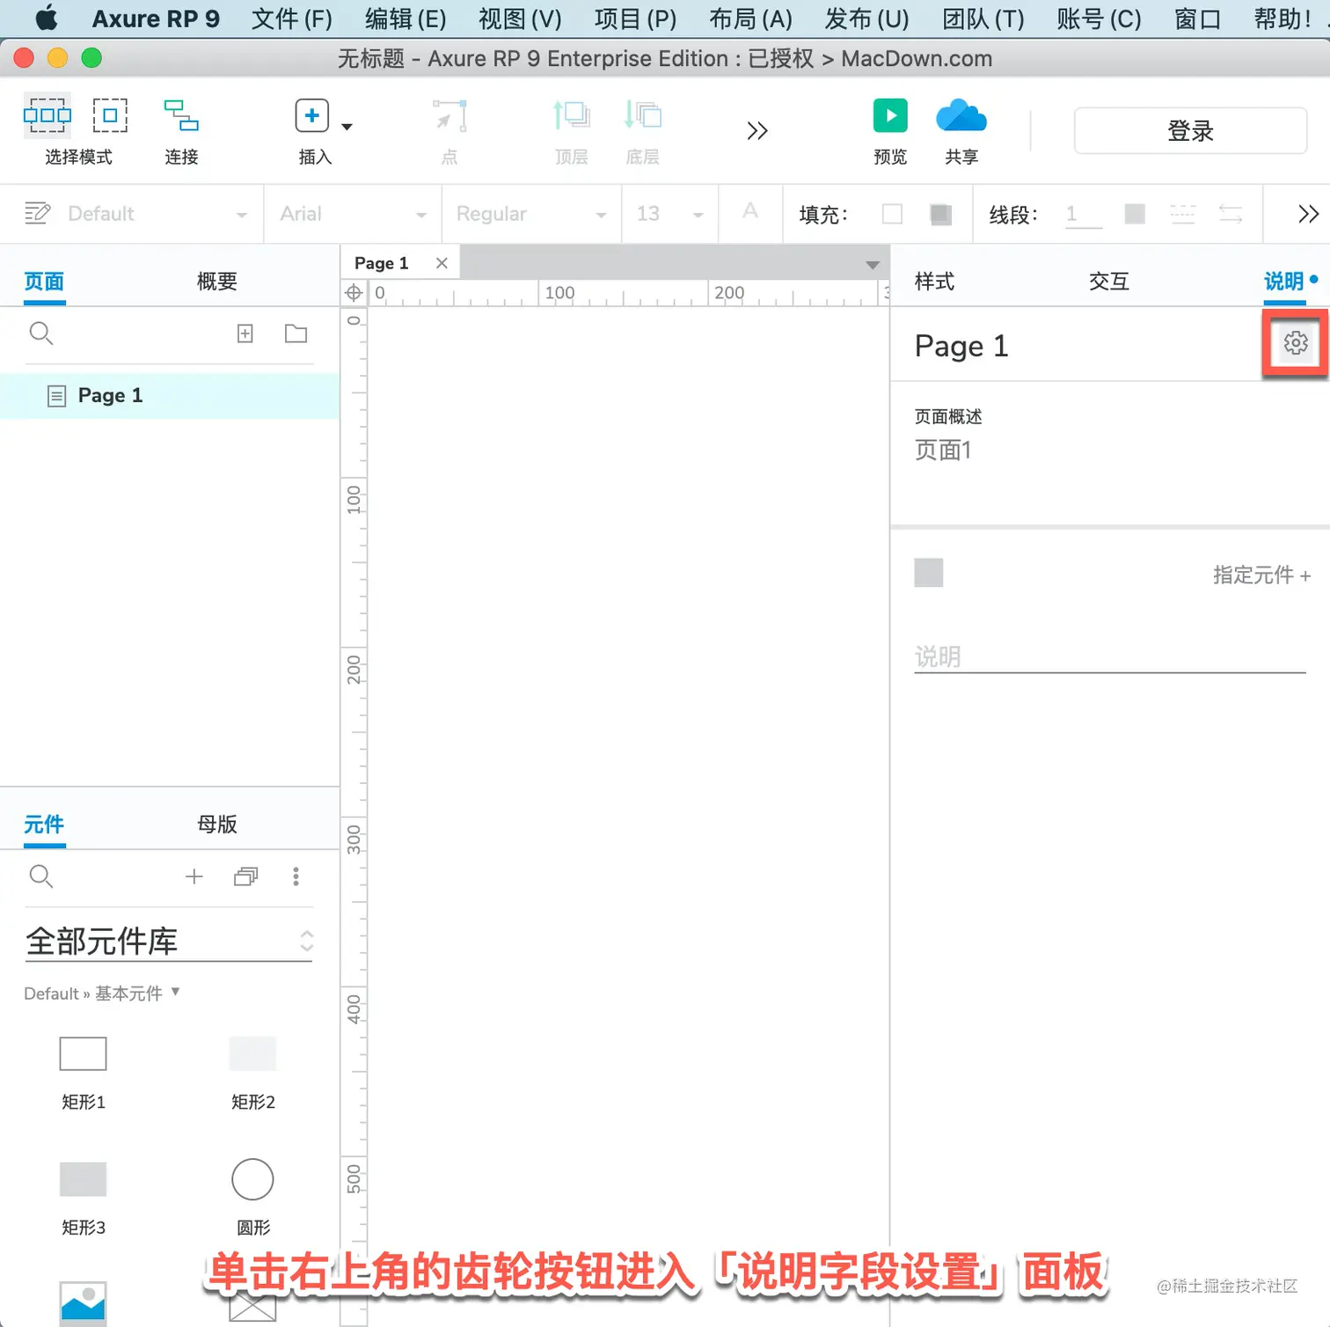The image size is (1330, 1327).
Task: Switch to the 母版 masters tab
Action: 217,825
